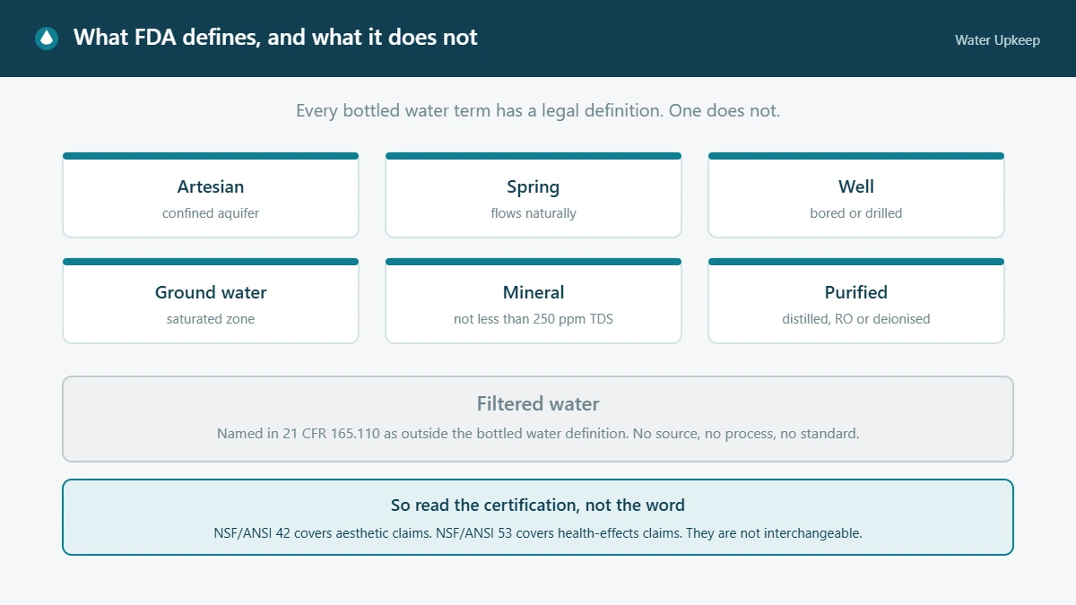Click the 'Every bottled water term' subtitle
The width and height of the screenshot is (1076, 605).
(538, 112)
